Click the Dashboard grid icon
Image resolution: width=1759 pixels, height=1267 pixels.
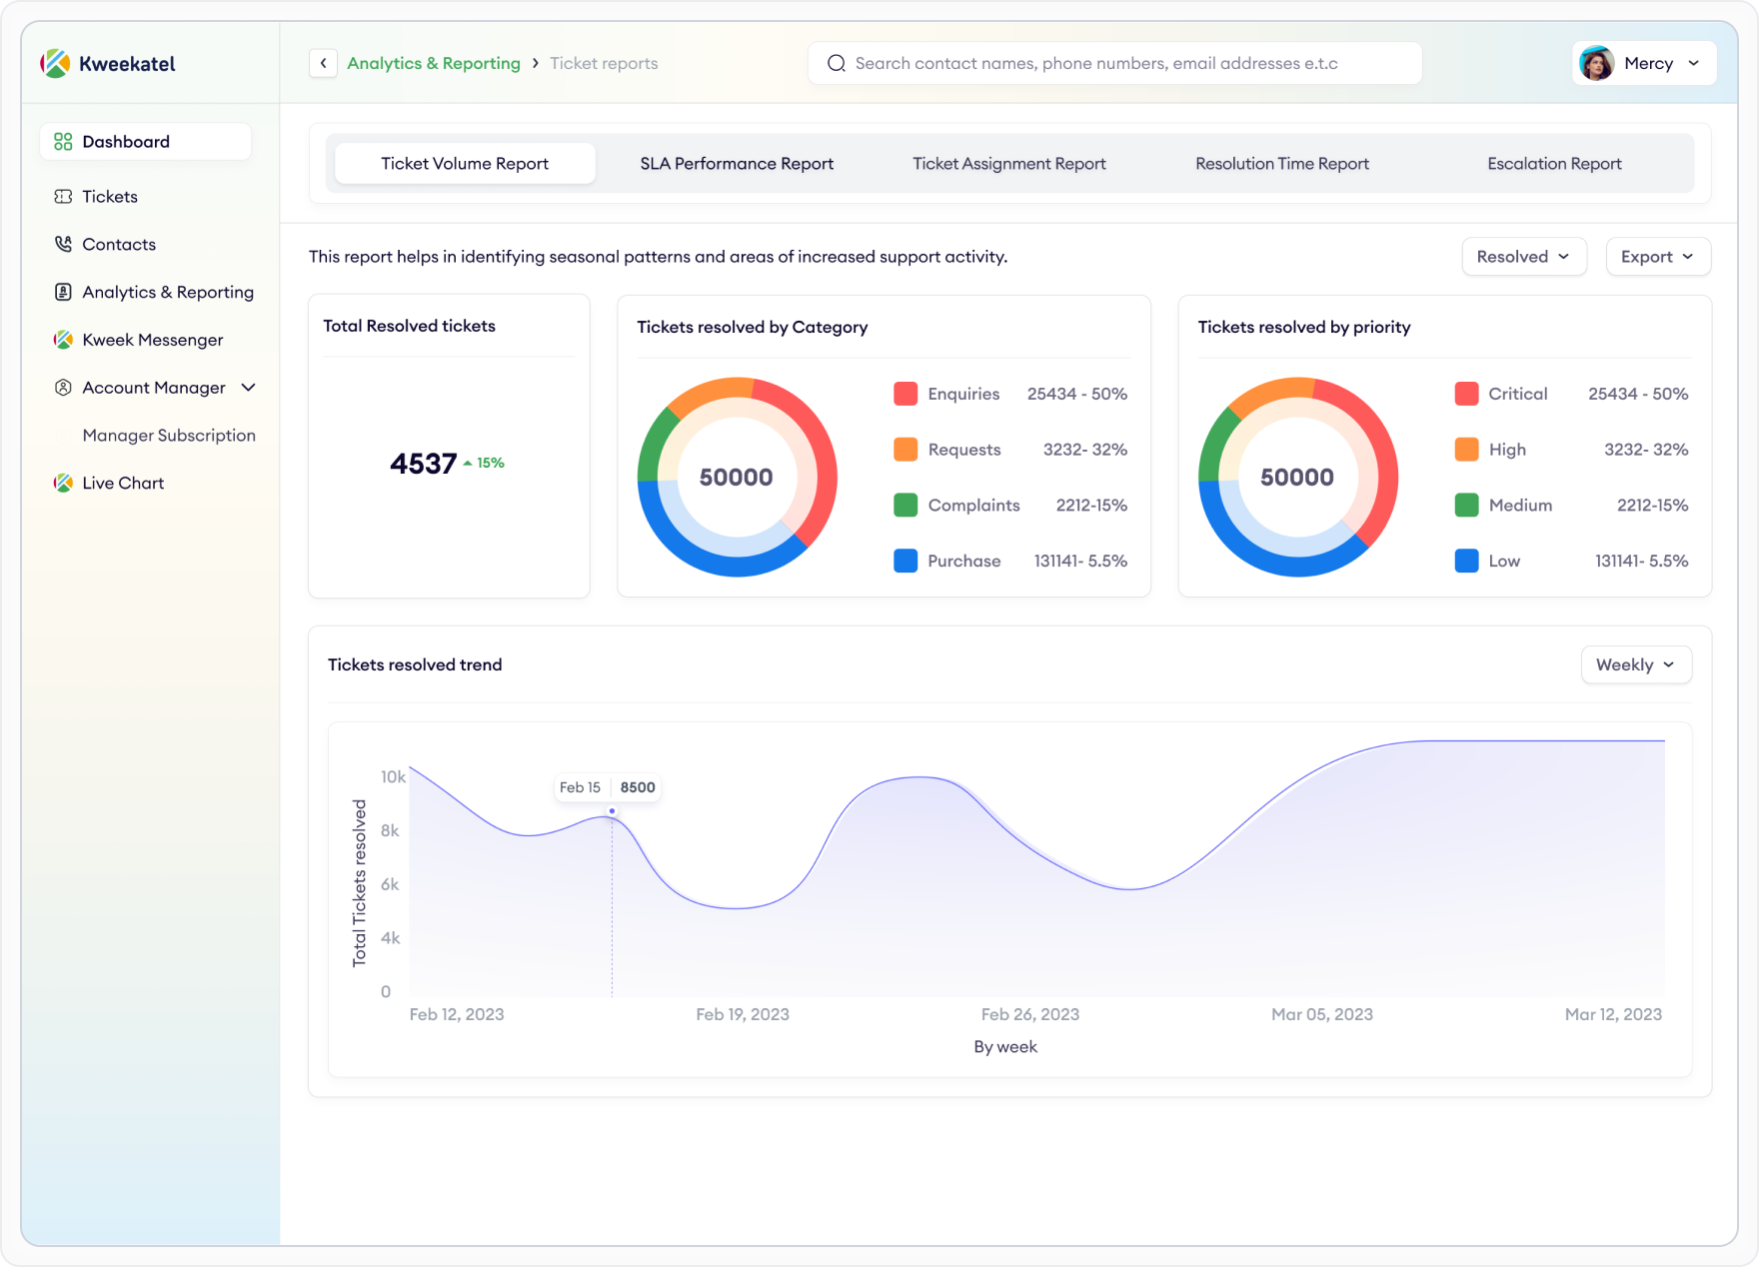point(63,142)
